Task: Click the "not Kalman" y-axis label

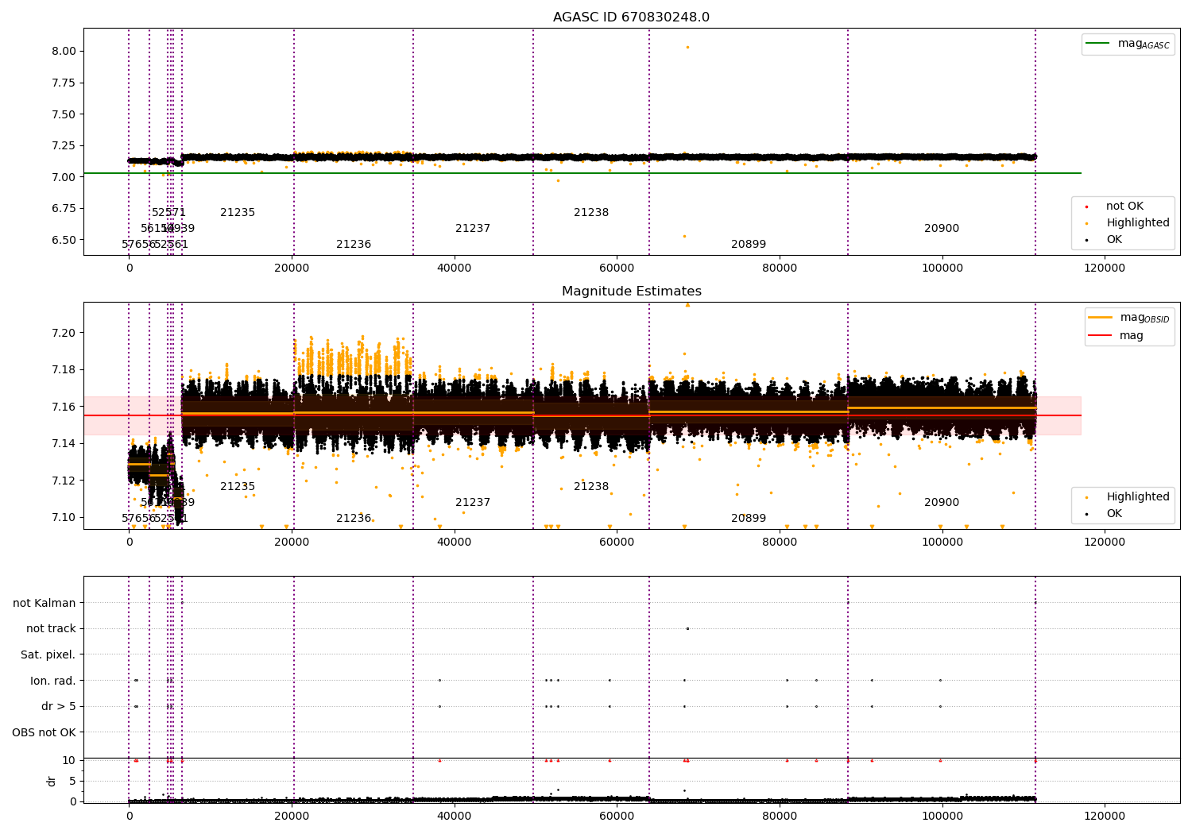Action: pyautogui.click(x=45, y=603)
